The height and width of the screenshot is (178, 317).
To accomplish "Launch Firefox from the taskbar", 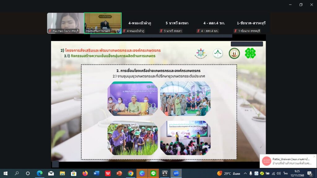I will coord(85,173).
